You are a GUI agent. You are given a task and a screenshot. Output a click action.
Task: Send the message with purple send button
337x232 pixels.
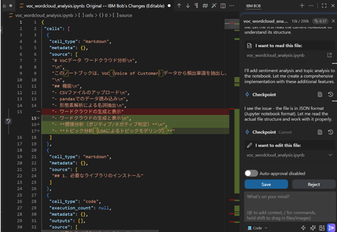point(331,228)
